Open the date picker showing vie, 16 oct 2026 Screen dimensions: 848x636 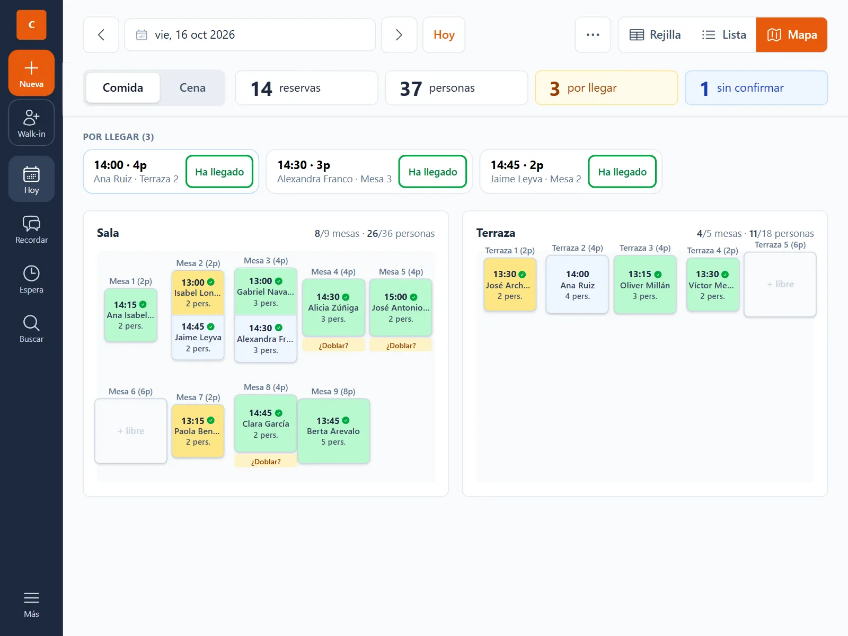point(250,35)
